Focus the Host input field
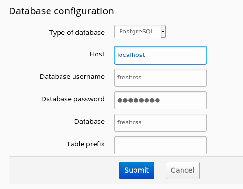 [x=160, y=55]
